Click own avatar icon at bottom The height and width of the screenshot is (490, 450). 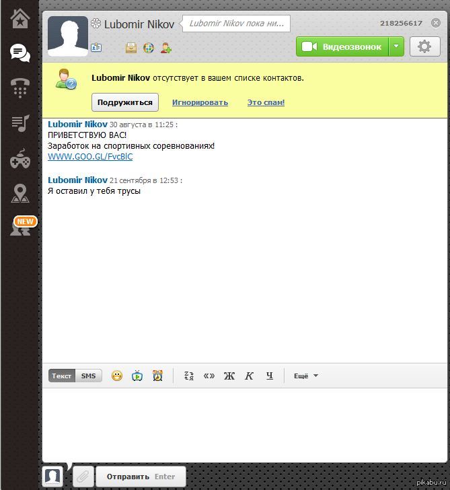point(52,477)
